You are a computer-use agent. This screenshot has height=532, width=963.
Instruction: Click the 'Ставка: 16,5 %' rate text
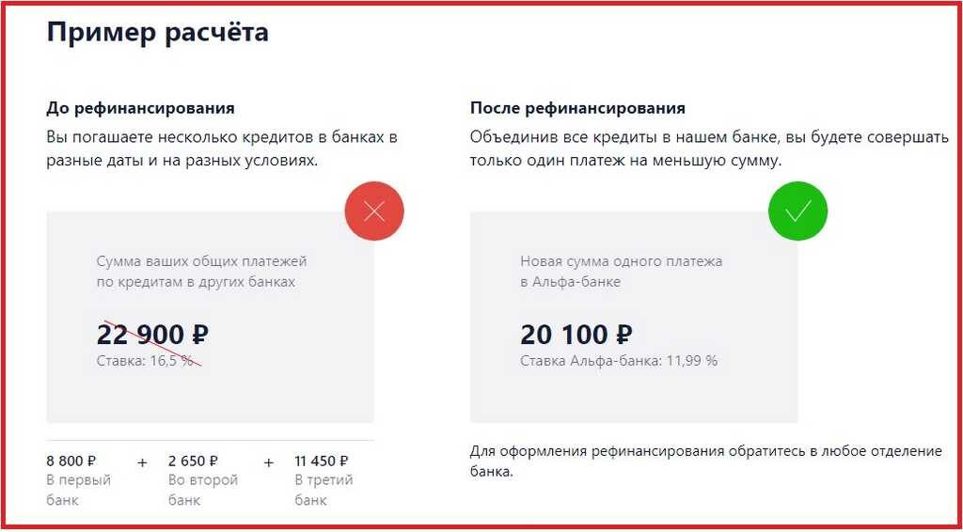pos(145,361)
